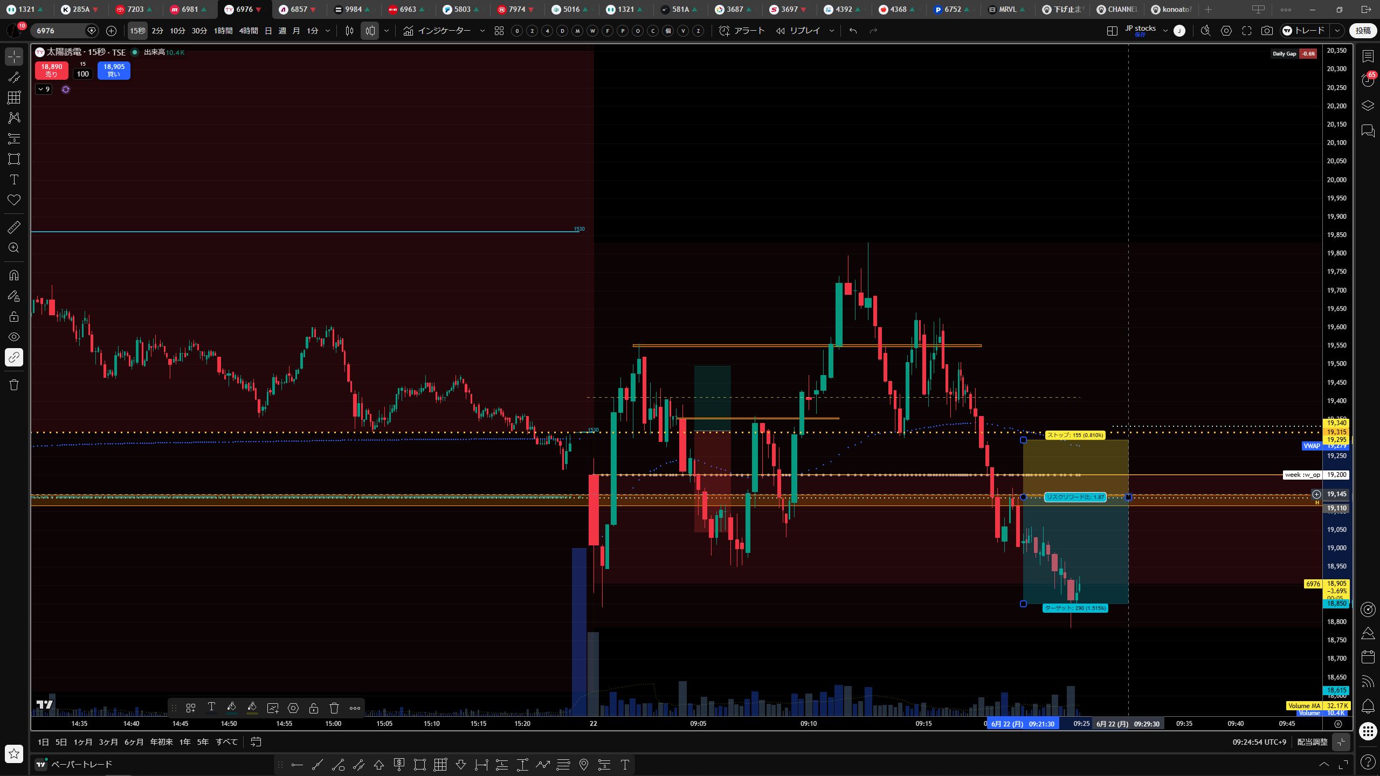Collapse the indicator legend with 9 chevron
The image size is (1380, 776).
click(x=44, y=89)
